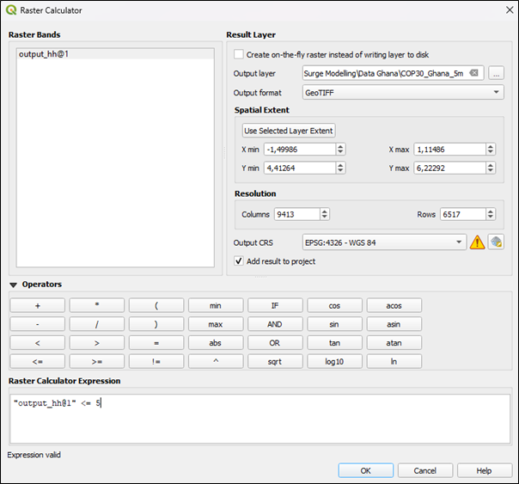Close the Raster Calculator dialog

click(510, 10)
